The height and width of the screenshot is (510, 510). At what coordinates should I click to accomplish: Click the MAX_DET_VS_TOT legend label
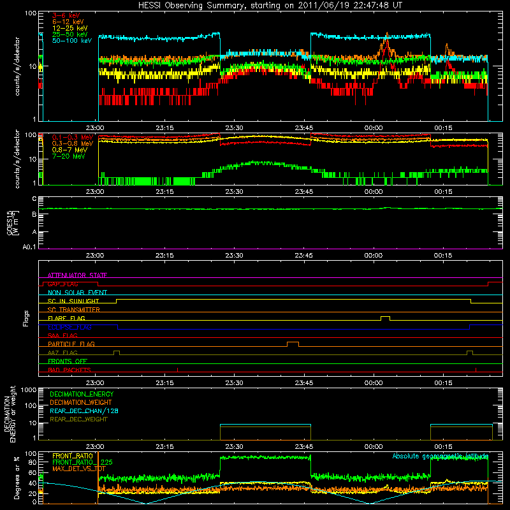(x=79, y=469)
